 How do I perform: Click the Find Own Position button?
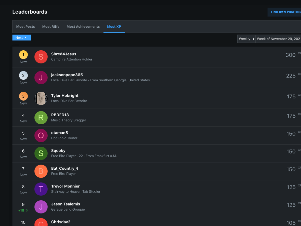point(285,12)
